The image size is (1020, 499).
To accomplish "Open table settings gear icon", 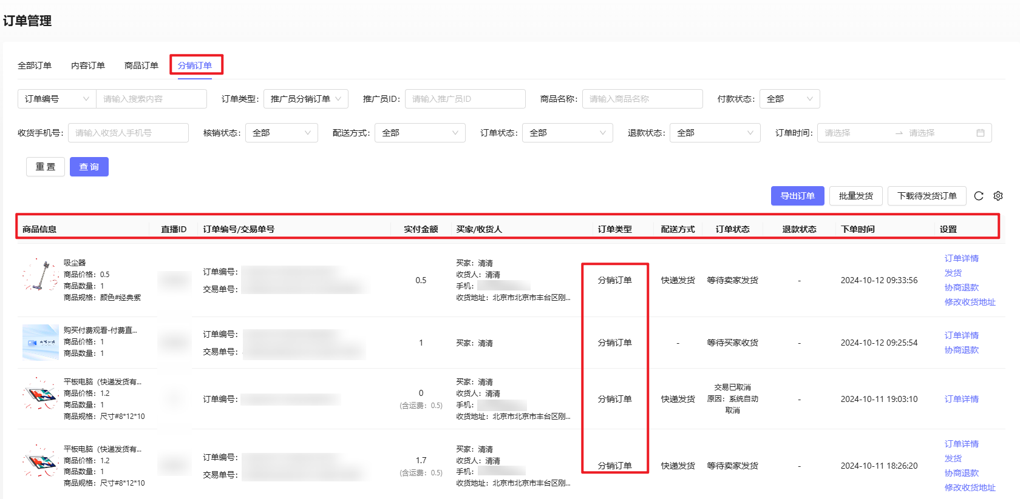I will point(998,196).
